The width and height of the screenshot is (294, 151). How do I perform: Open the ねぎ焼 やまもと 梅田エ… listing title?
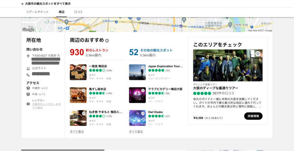coord(105,112)
